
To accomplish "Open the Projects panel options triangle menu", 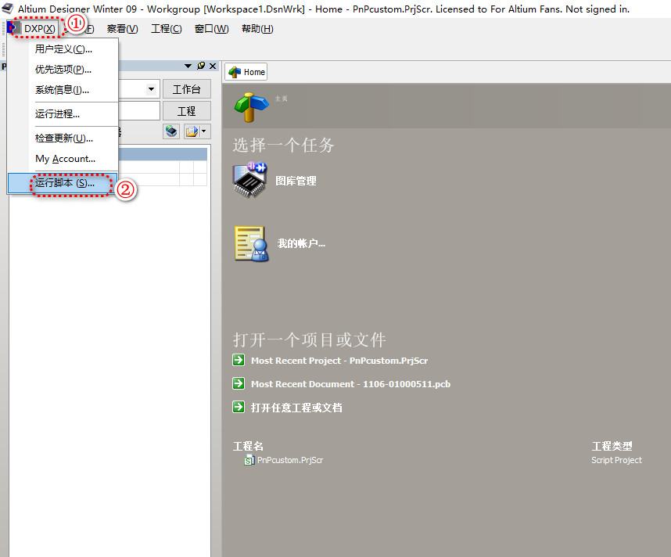I will point(188,66).
